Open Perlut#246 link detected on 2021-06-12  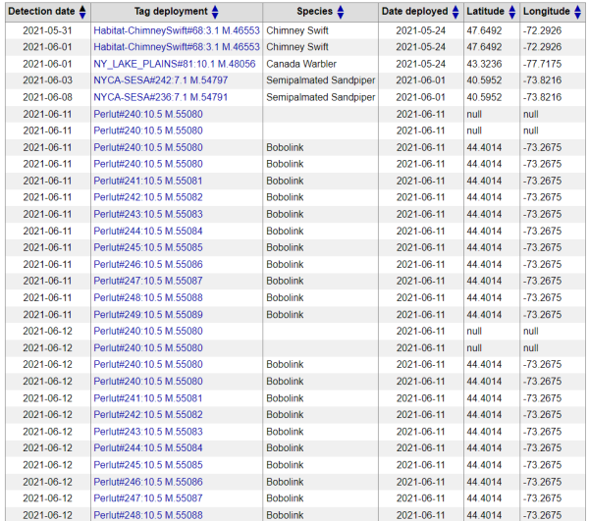coord(148,482)
